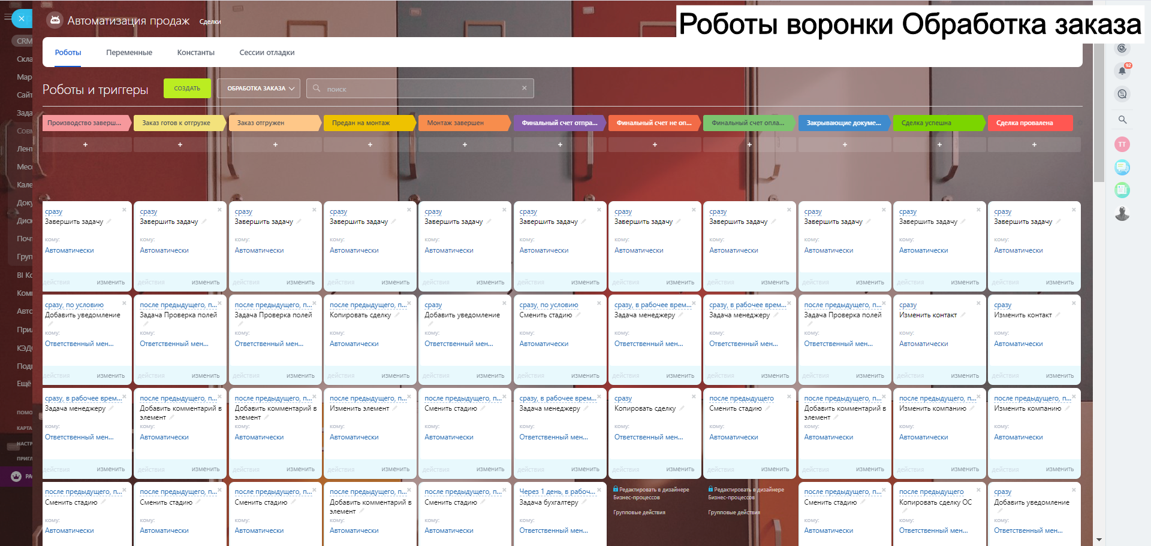Open notifications bell with 92 badge
This screenshot has width=1151, height=546.
[1122, 71]
